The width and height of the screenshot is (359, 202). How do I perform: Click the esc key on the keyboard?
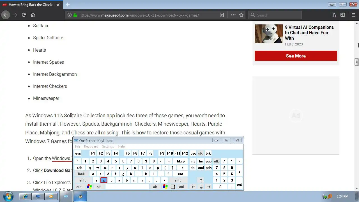click(78, 153)
